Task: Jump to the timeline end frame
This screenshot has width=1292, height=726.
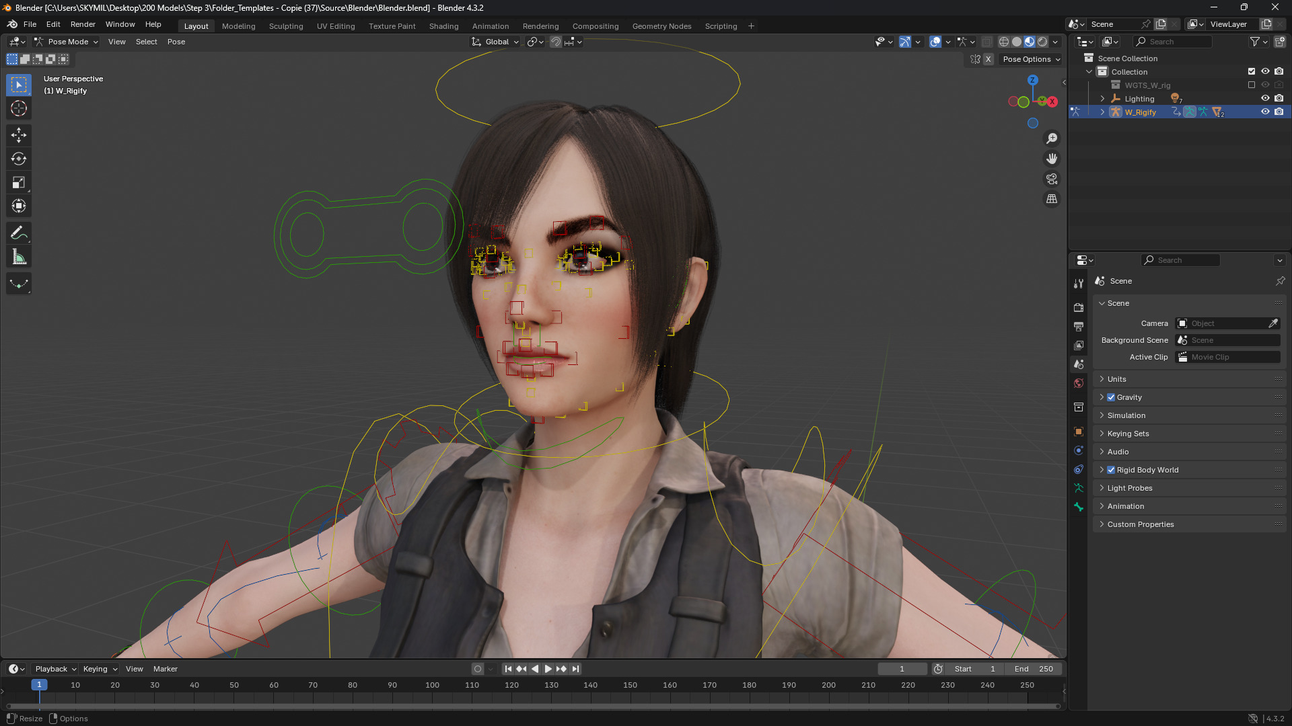Action: [x=575, y=669]
